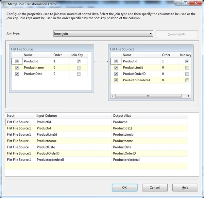Open the Join type dropdown
The image size is (204, 198).
click(103, 34)
